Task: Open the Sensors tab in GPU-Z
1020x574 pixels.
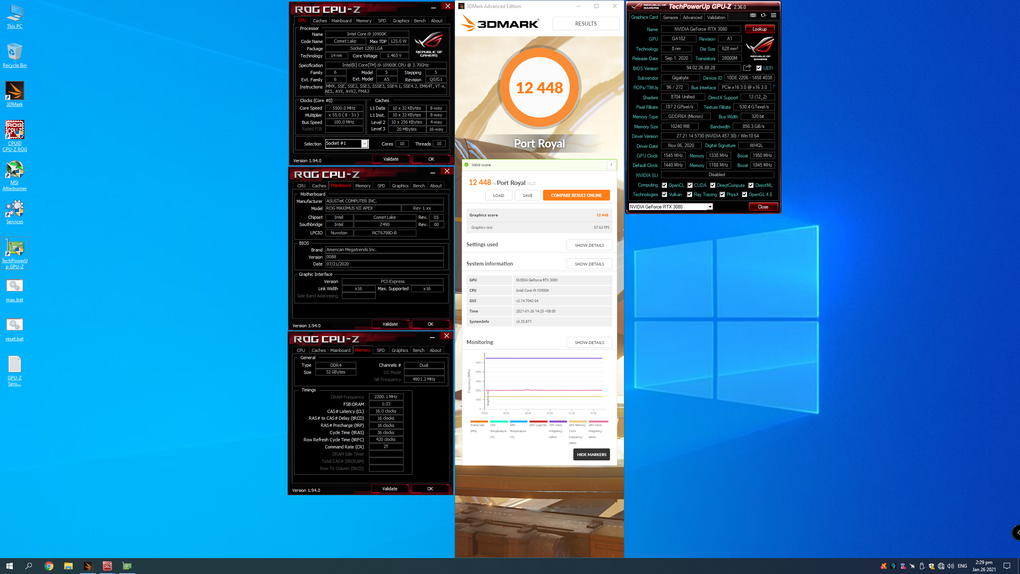Action: pos(670,18)
